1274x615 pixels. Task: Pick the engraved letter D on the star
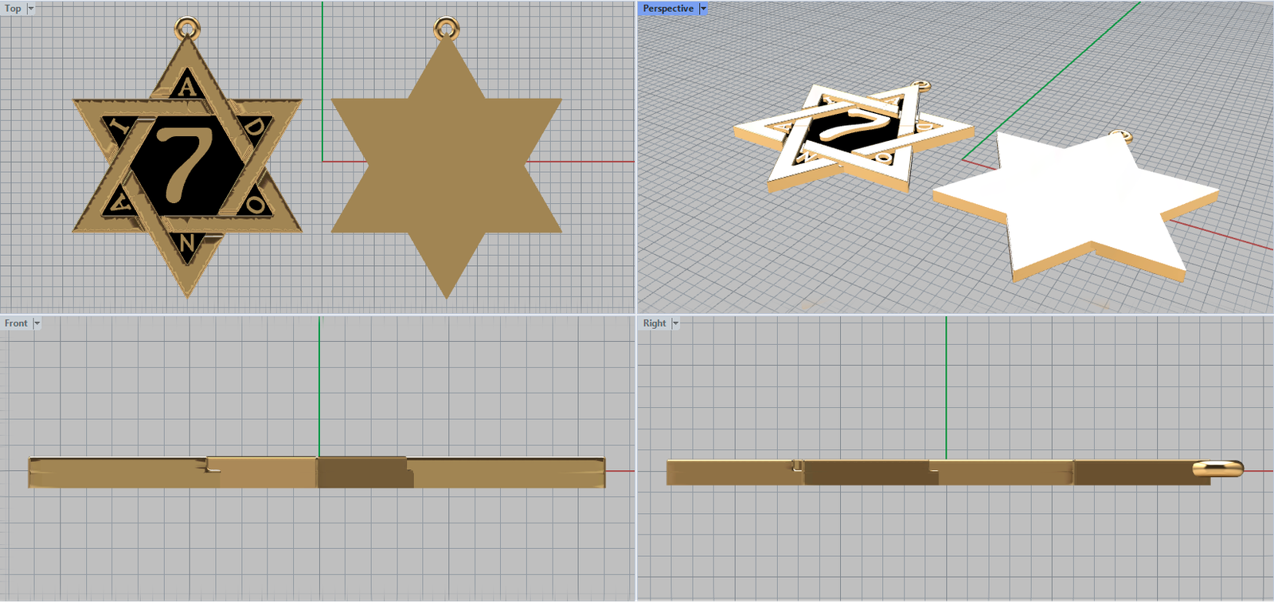tap(255, 127)
